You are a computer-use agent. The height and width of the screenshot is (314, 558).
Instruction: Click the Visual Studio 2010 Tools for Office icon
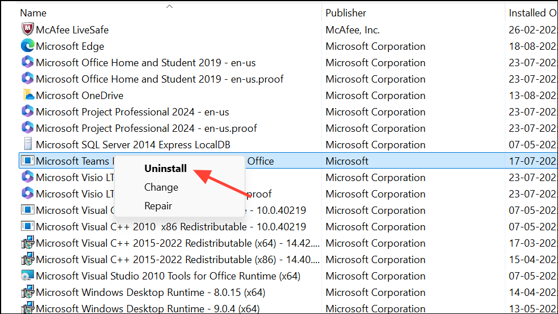click(x=27, y=276)
